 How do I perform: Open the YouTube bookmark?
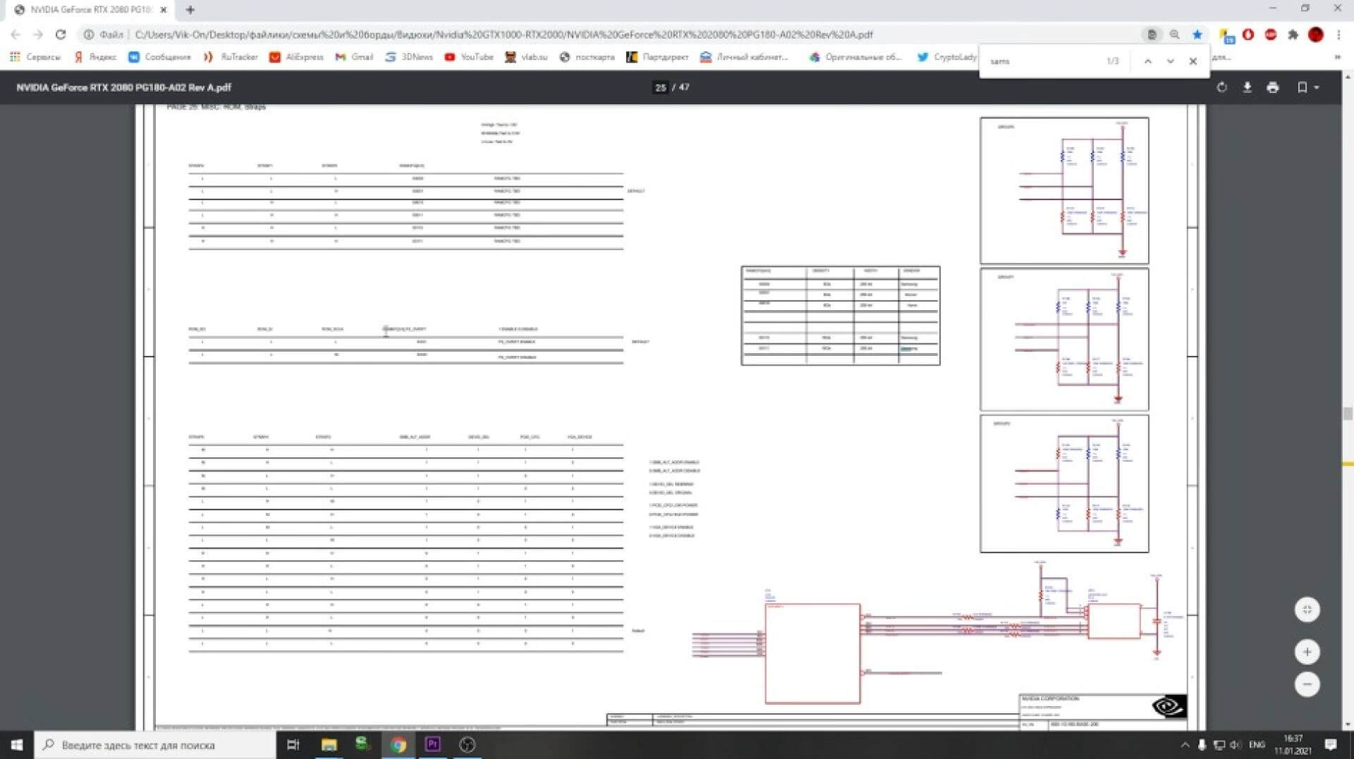click(469, 57)
